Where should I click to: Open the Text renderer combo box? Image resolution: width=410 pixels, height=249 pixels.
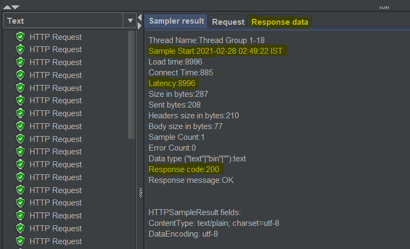(63, 21)
